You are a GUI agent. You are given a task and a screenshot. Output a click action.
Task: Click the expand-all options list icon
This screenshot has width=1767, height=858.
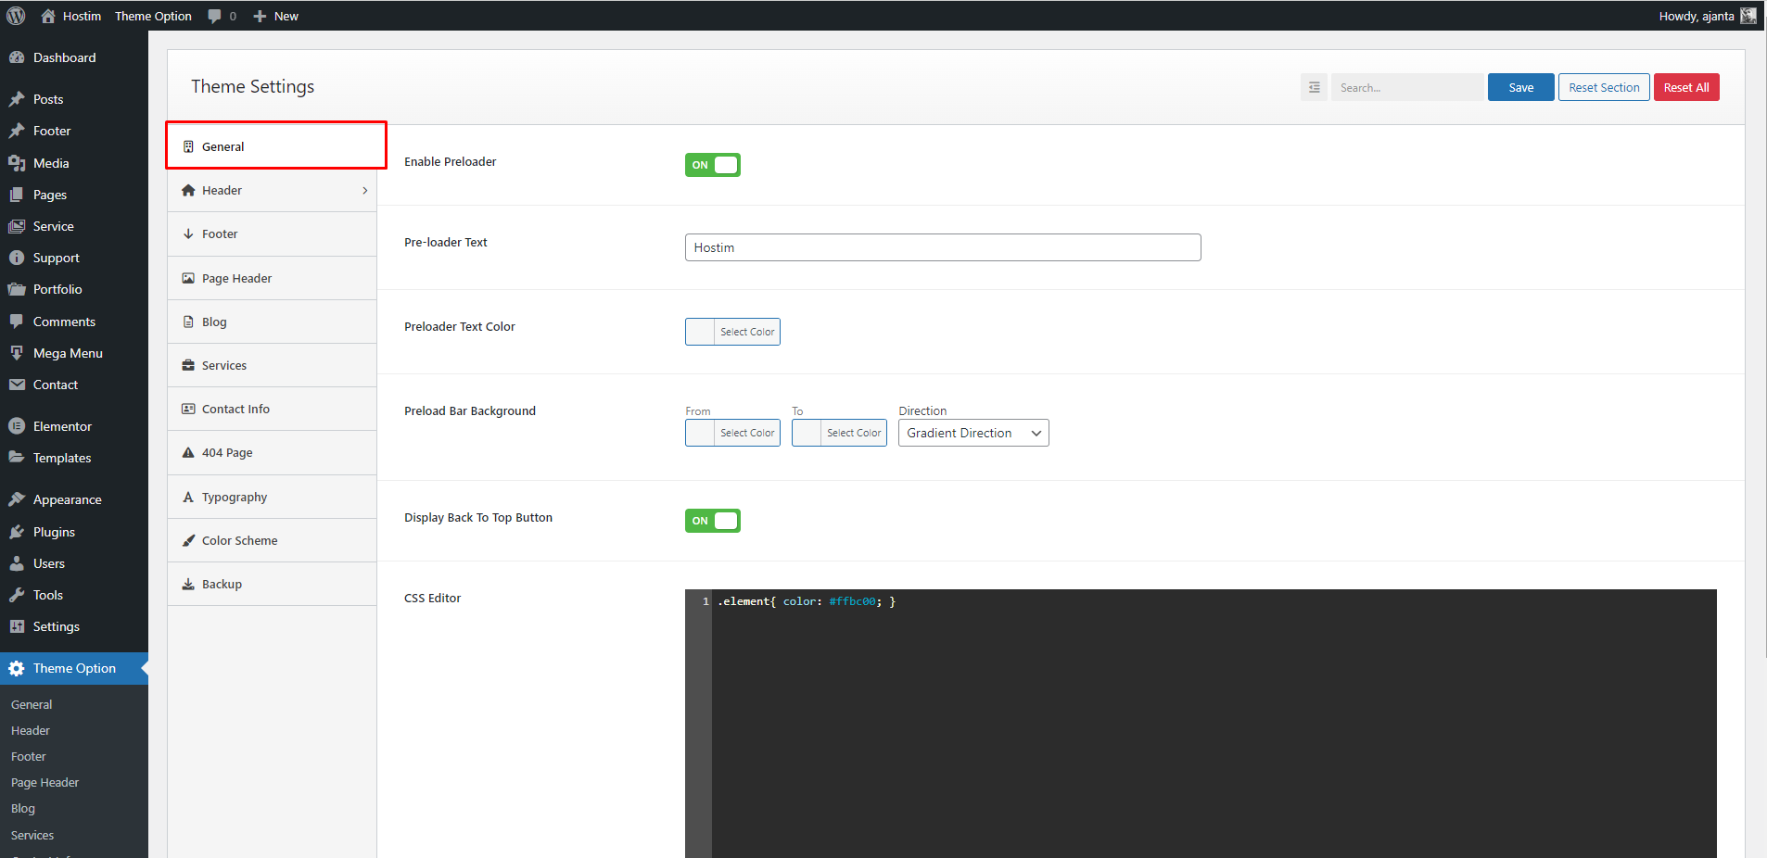(1314, 87)
